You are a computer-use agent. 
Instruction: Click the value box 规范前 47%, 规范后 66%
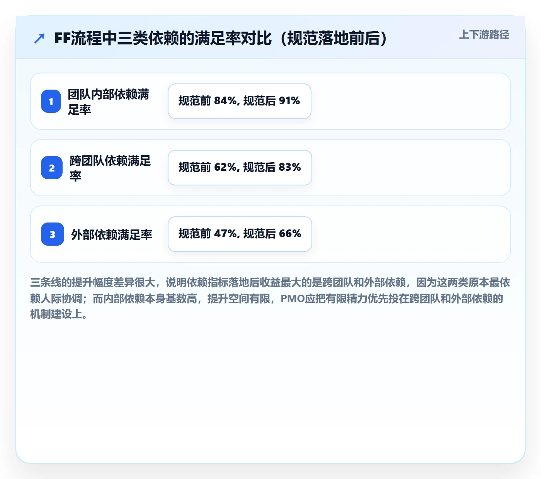coord(240,234)
